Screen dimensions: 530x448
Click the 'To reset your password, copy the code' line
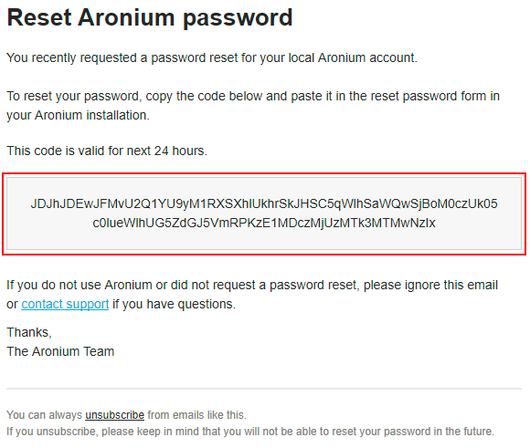(253, 96)
